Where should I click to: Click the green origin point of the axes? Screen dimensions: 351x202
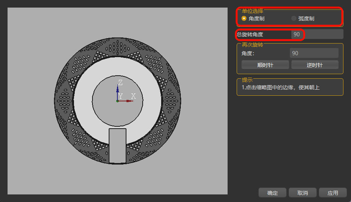pyautogui.click(x=117, y=101)
